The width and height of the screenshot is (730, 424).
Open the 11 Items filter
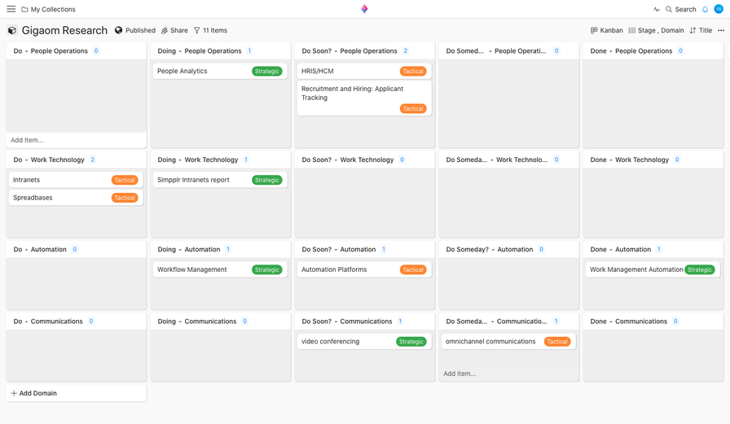(210, 30)
